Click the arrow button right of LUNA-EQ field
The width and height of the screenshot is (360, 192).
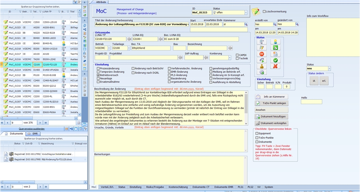161,39
